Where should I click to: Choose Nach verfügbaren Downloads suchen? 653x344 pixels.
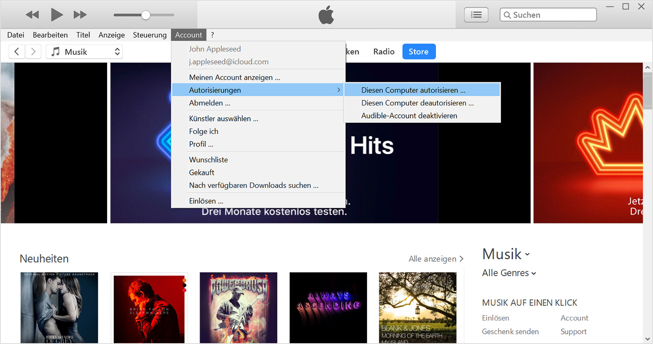coord(258,185)
